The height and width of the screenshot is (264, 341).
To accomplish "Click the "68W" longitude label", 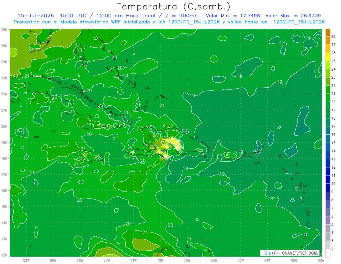I will tap(214, 260).
